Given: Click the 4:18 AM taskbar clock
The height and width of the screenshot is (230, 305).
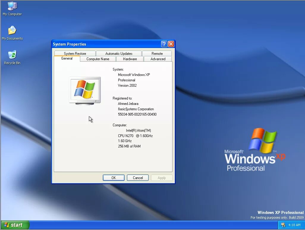Looking at the screenshot, I should click(294, 225).
